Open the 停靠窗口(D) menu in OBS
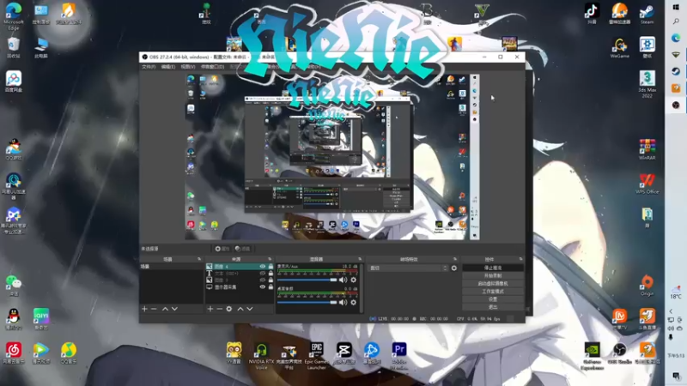Image resolution: width=687 pixels, height=386 pixels. coord(212,67)
